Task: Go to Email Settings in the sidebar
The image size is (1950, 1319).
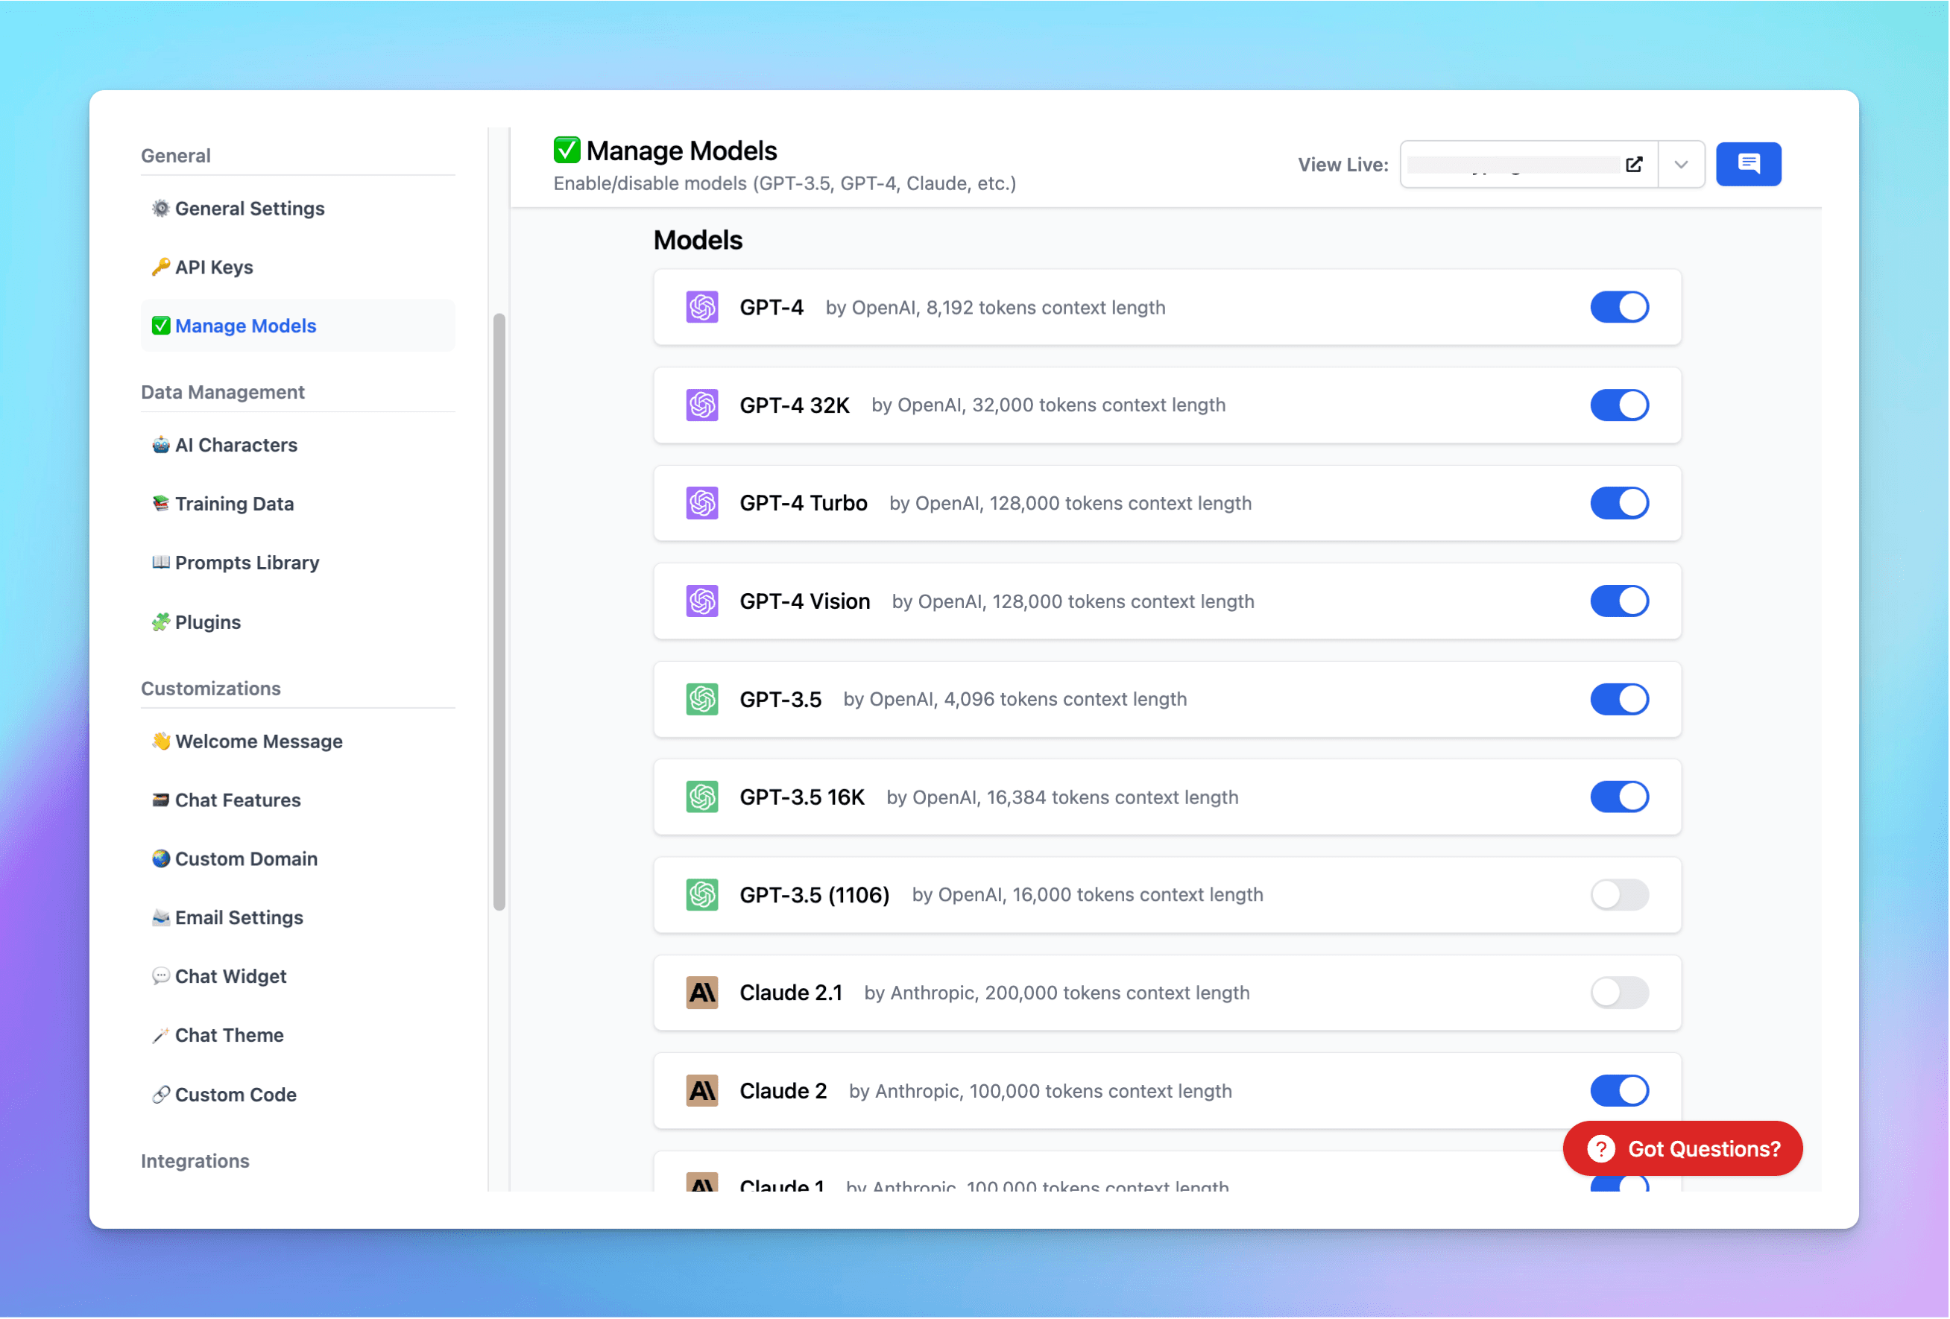Action: [239, 917]
